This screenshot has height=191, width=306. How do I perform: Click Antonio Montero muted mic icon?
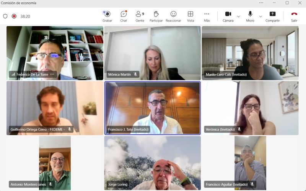(50, 184)
